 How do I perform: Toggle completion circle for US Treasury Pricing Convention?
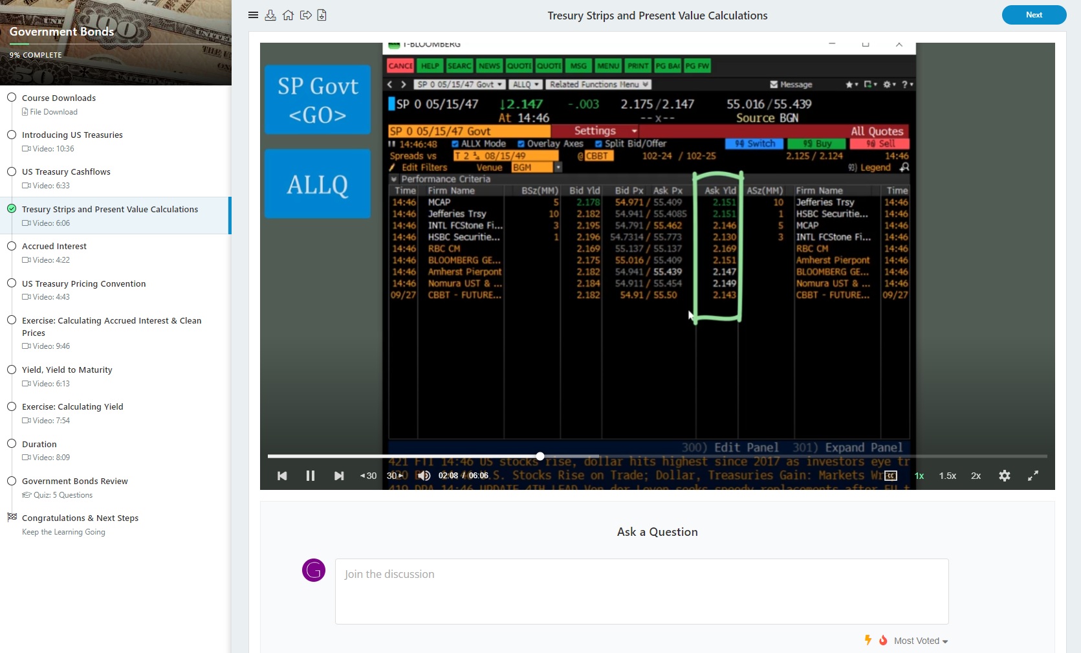point(12,283)
